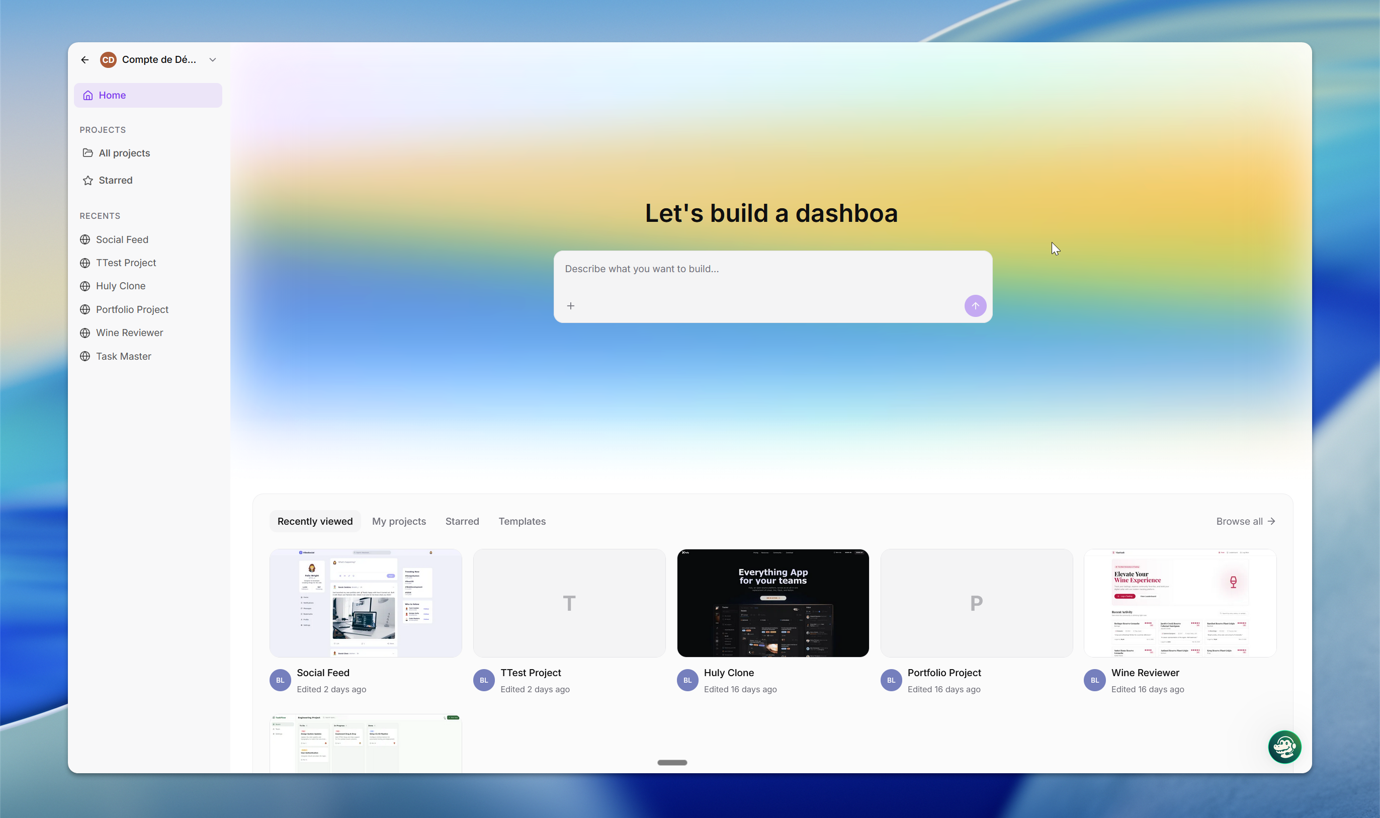
Task: Click the purple send arrow button
Action: (x=975, y=306)
